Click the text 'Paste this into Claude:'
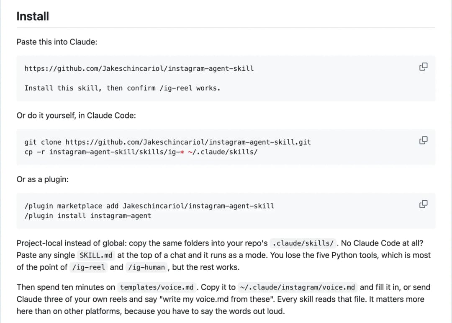The height and width of the screenshot is (323, 452). 57,42
